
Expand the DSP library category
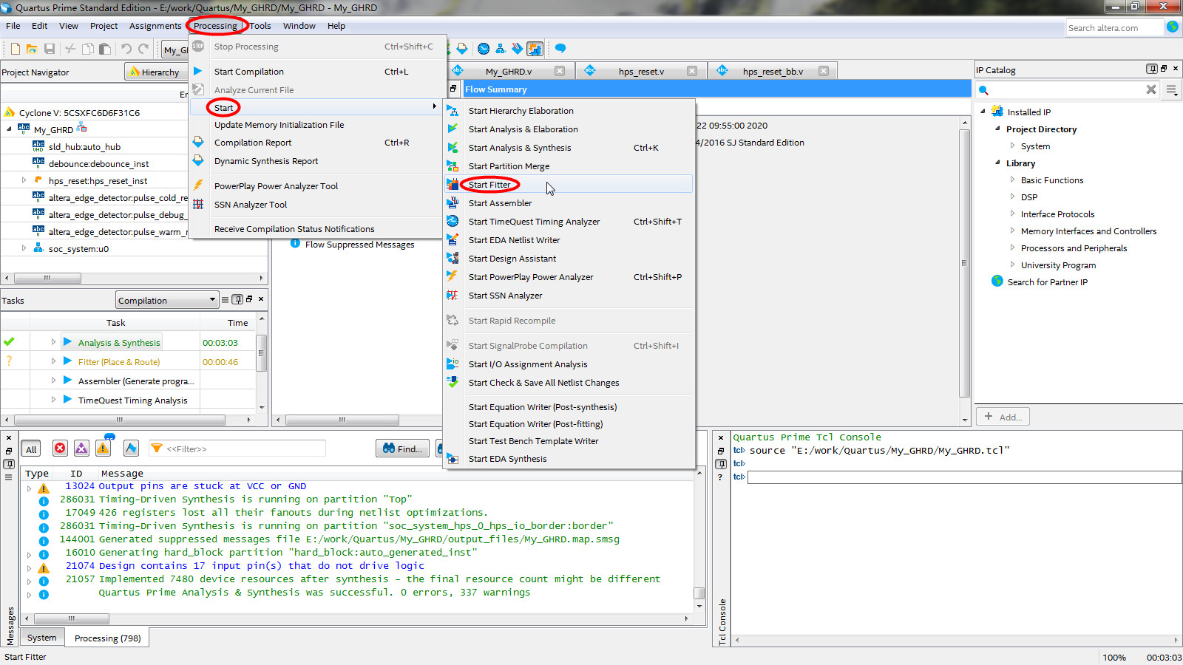(1012, 197)
